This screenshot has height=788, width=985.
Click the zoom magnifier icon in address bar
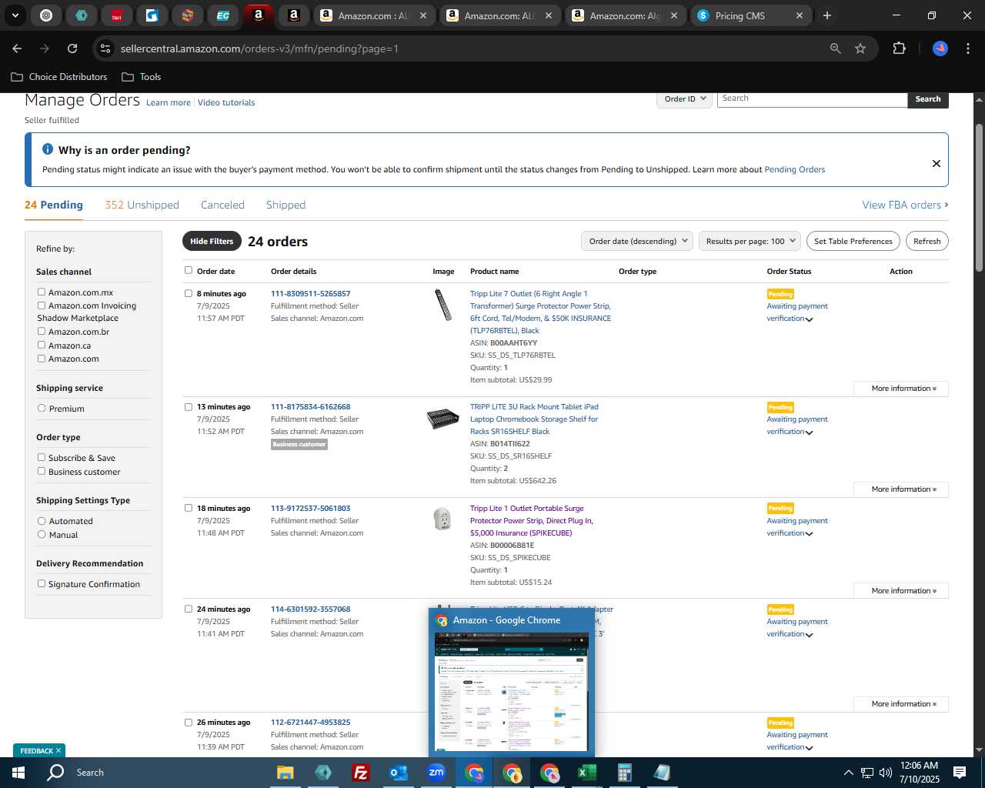835,48
